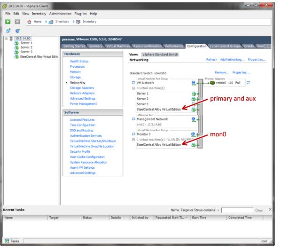Switch to the Performance tab

(174, 46)
